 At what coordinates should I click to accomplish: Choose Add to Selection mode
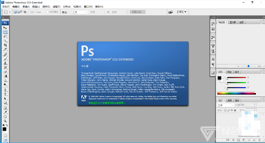[18, 12]
